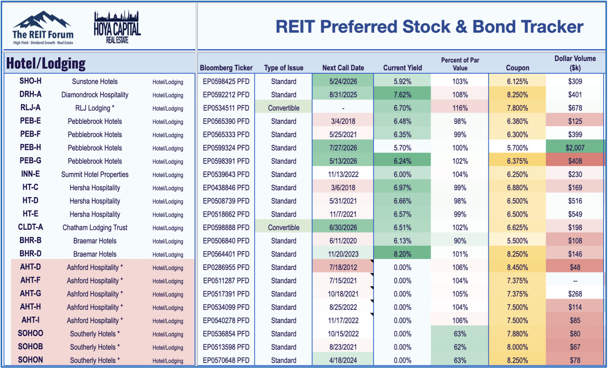Viewport: 608px width, 368px height.
Task: Click the SHO-H ticker symbol
Action: (31, 81)
